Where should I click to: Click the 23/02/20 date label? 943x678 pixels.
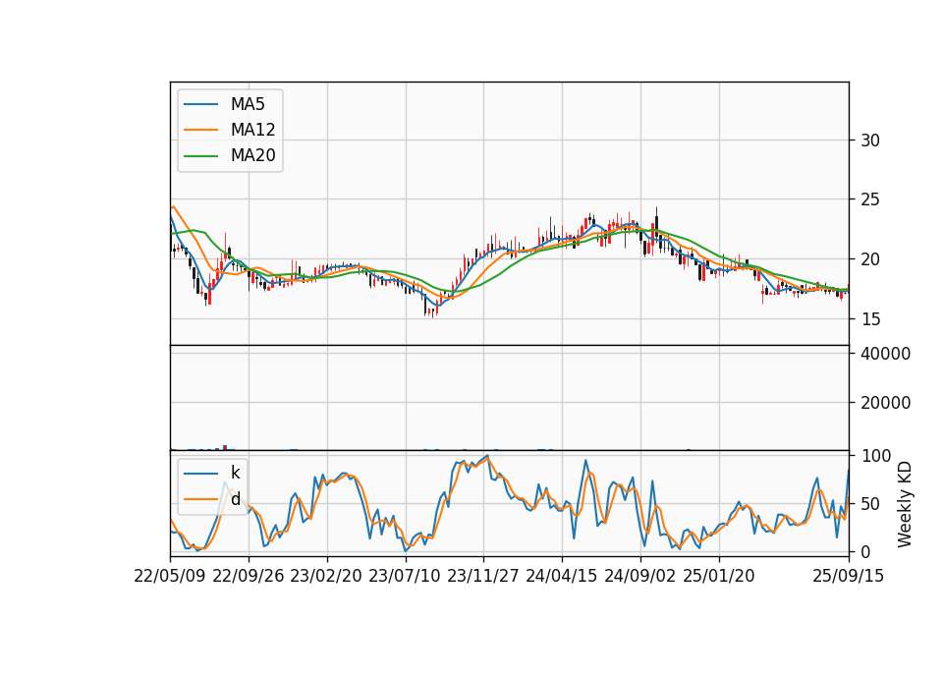tap(326, 576)
